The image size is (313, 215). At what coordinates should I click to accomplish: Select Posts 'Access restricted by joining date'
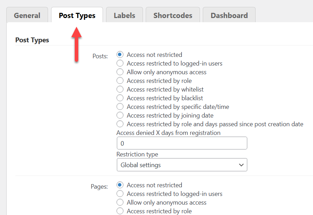tap(120, 115)
